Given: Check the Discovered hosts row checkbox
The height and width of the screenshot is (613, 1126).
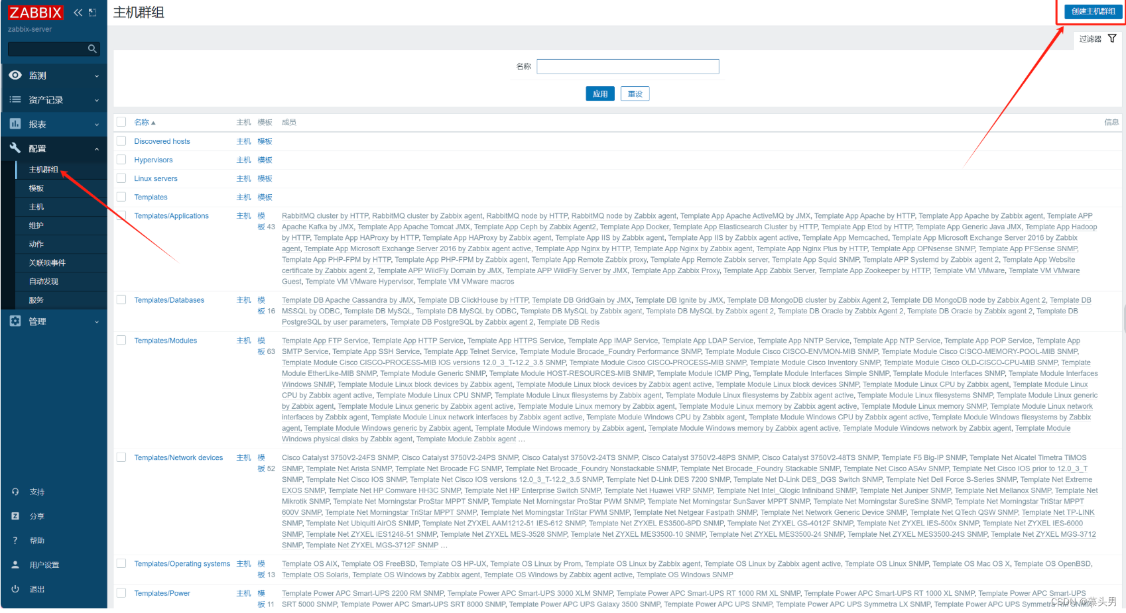Looking at the screenshot, I should pyautogui.click(x=121, y=140).
